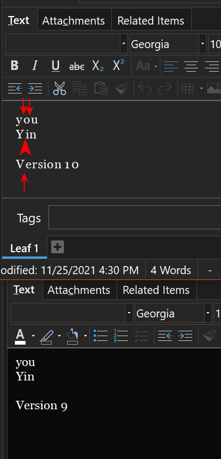This screenshot has width=221, height=459.
Task: Click bulleted list icon in lower toolbar
Action: click(x=101, y=336)
